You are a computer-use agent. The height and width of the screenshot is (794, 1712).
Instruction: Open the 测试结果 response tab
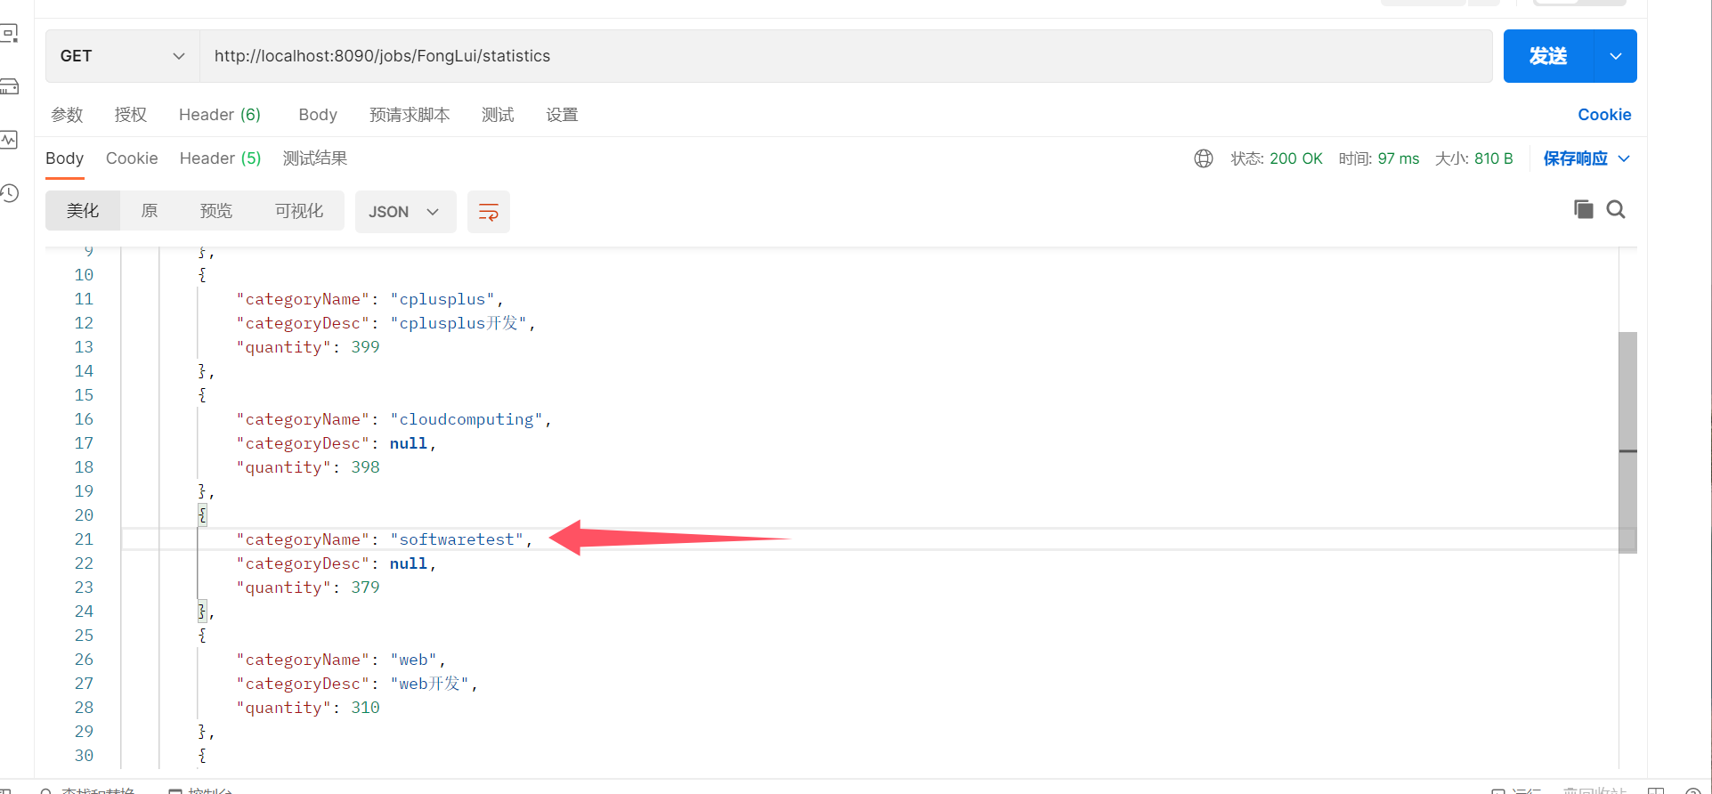click(x=315, y=158)
